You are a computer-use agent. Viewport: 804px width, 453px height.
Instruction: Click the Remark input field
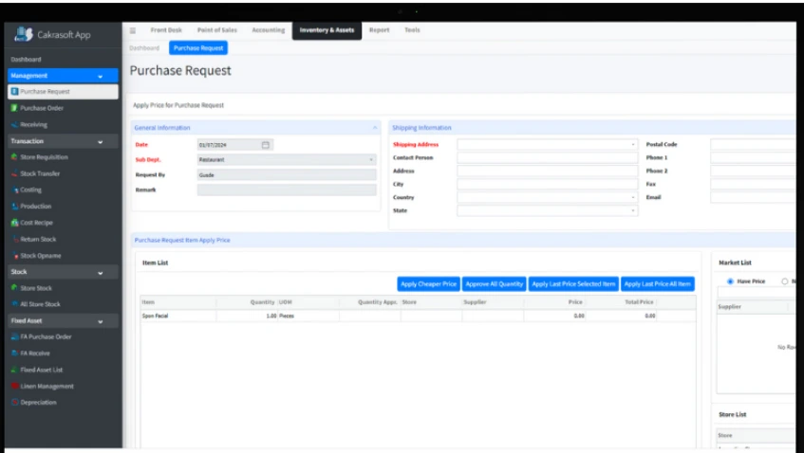point(286,190)
